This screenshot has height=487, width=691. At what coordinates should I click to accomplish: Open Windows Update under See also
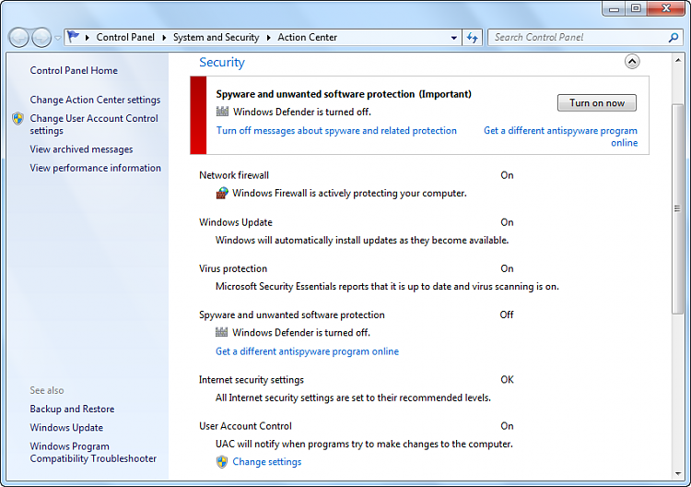(x=66, y=427)
